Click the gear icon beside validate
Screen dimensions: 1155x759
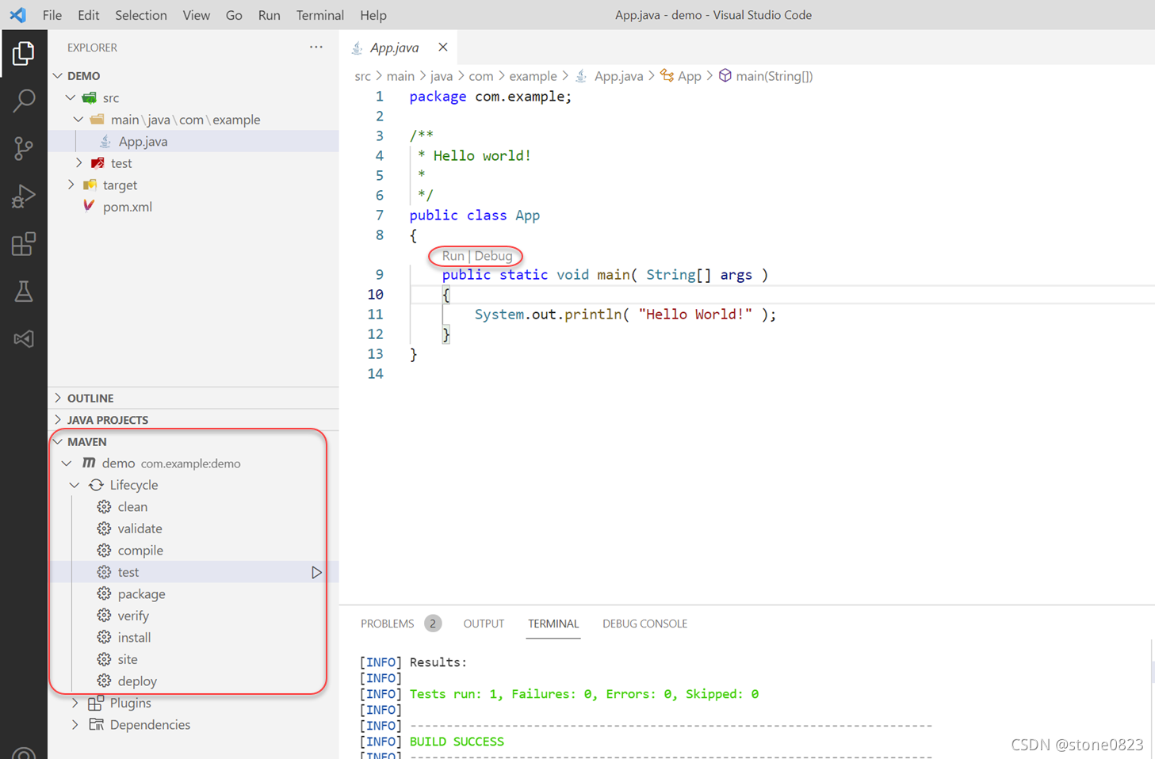[x=104, y=528]
